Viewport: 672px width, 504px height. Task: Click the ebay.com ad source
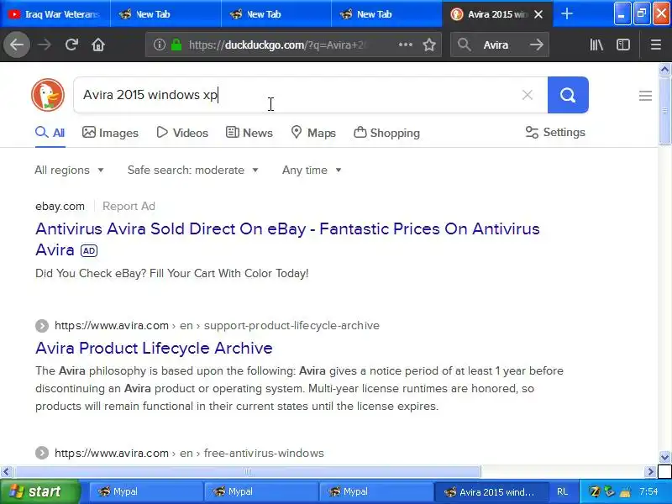60,206
